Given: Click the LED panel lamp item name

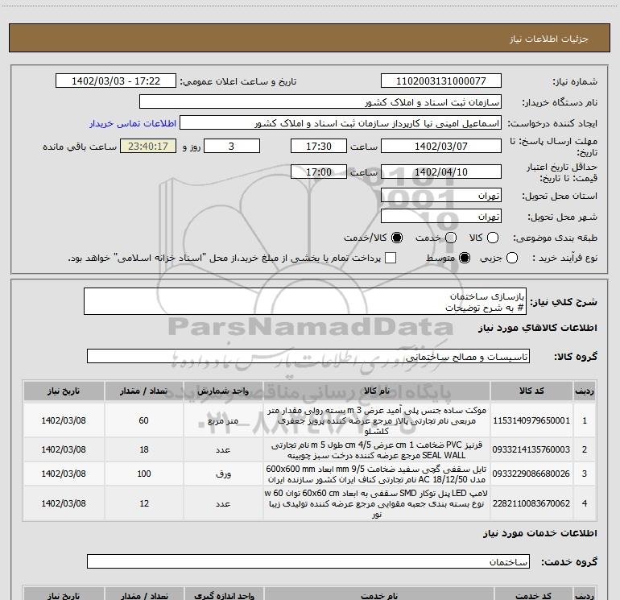Looking at the screenshot, I should (x=377, y=503).
